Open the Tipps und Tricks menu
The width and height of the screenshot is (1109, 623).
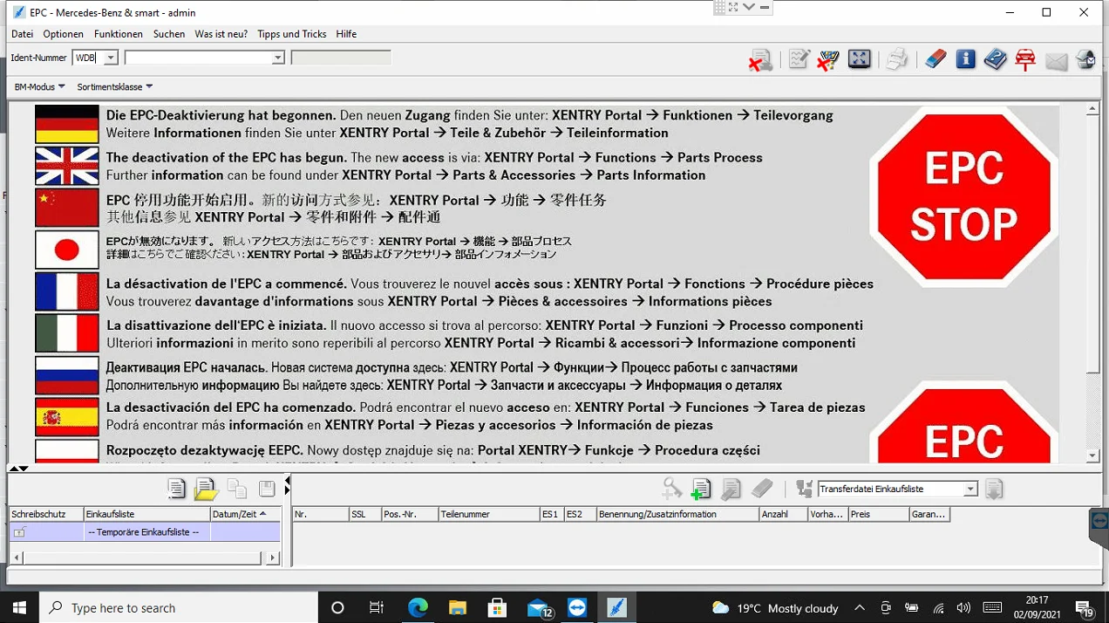click(x=292, y=34)
